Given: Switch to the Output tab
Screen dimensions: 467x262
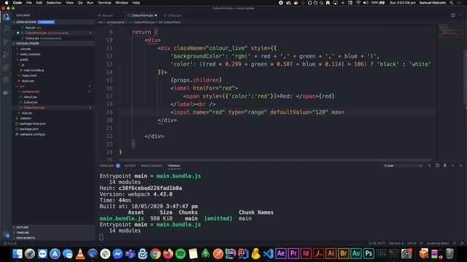Looking at the screenshot, I should click(x=130, y=166).
